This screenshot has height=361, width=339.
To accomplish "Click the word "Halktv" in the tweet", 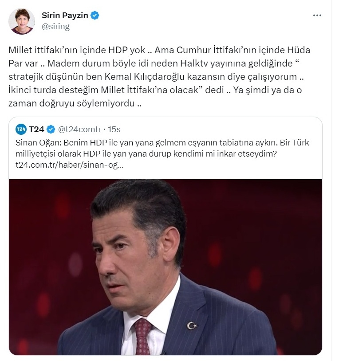I will coord(194,63).
